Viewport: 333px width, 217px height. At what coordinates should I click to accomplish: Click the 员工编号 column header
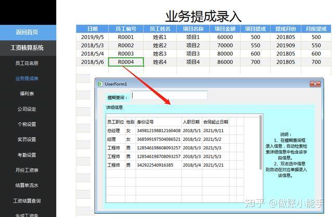coord(126,29)
